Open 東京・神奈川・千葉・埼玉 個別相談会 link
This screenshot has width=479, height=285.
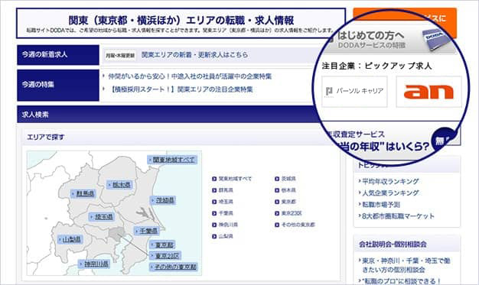tap(406, 265)
